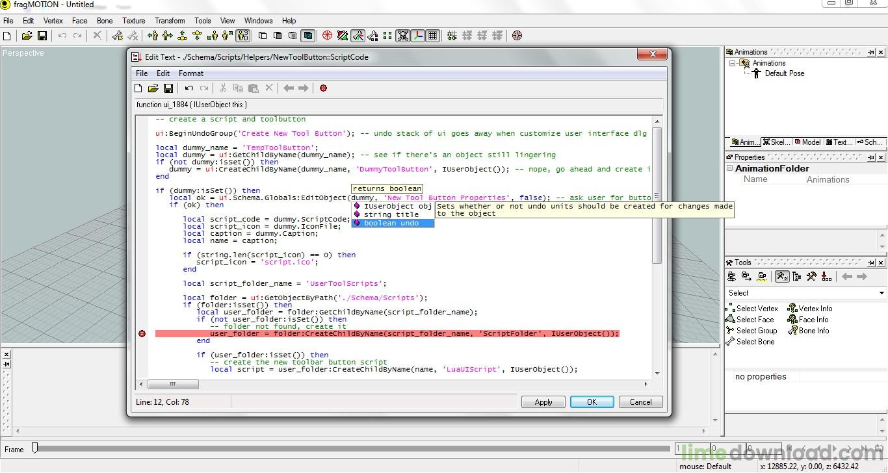
Task: Click the red breakpoint icon in editor toolbar
Action: point(323,88)
